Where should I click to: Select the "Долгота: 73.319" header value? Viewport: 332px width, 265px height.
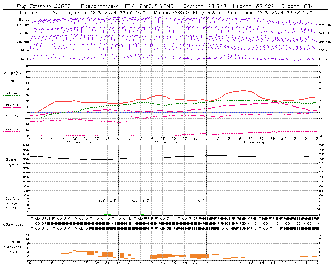205,6
